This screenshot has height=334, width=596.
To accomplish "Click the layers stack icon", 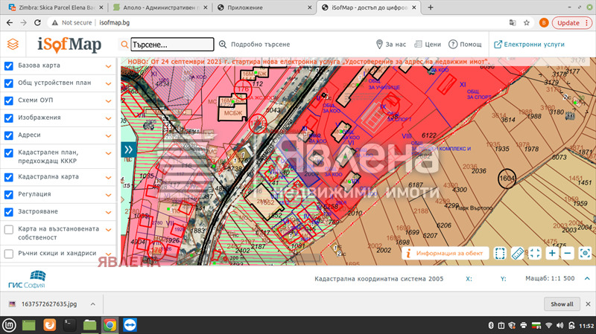I will [13, 44].
